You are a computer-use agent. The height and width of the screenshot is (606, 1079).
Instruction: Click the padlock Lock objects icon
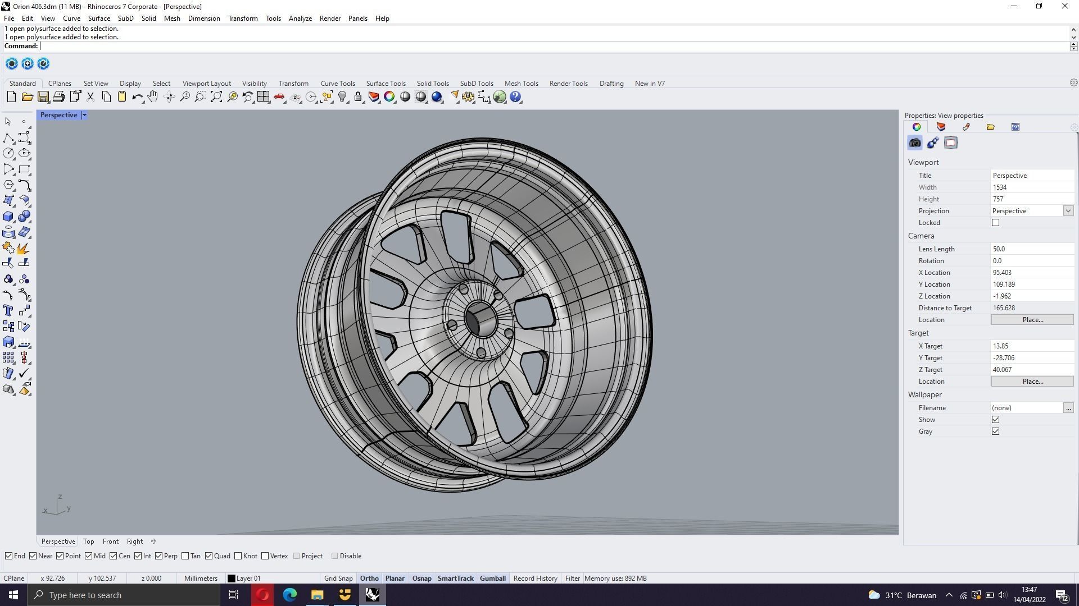click(x=358, y=97)
